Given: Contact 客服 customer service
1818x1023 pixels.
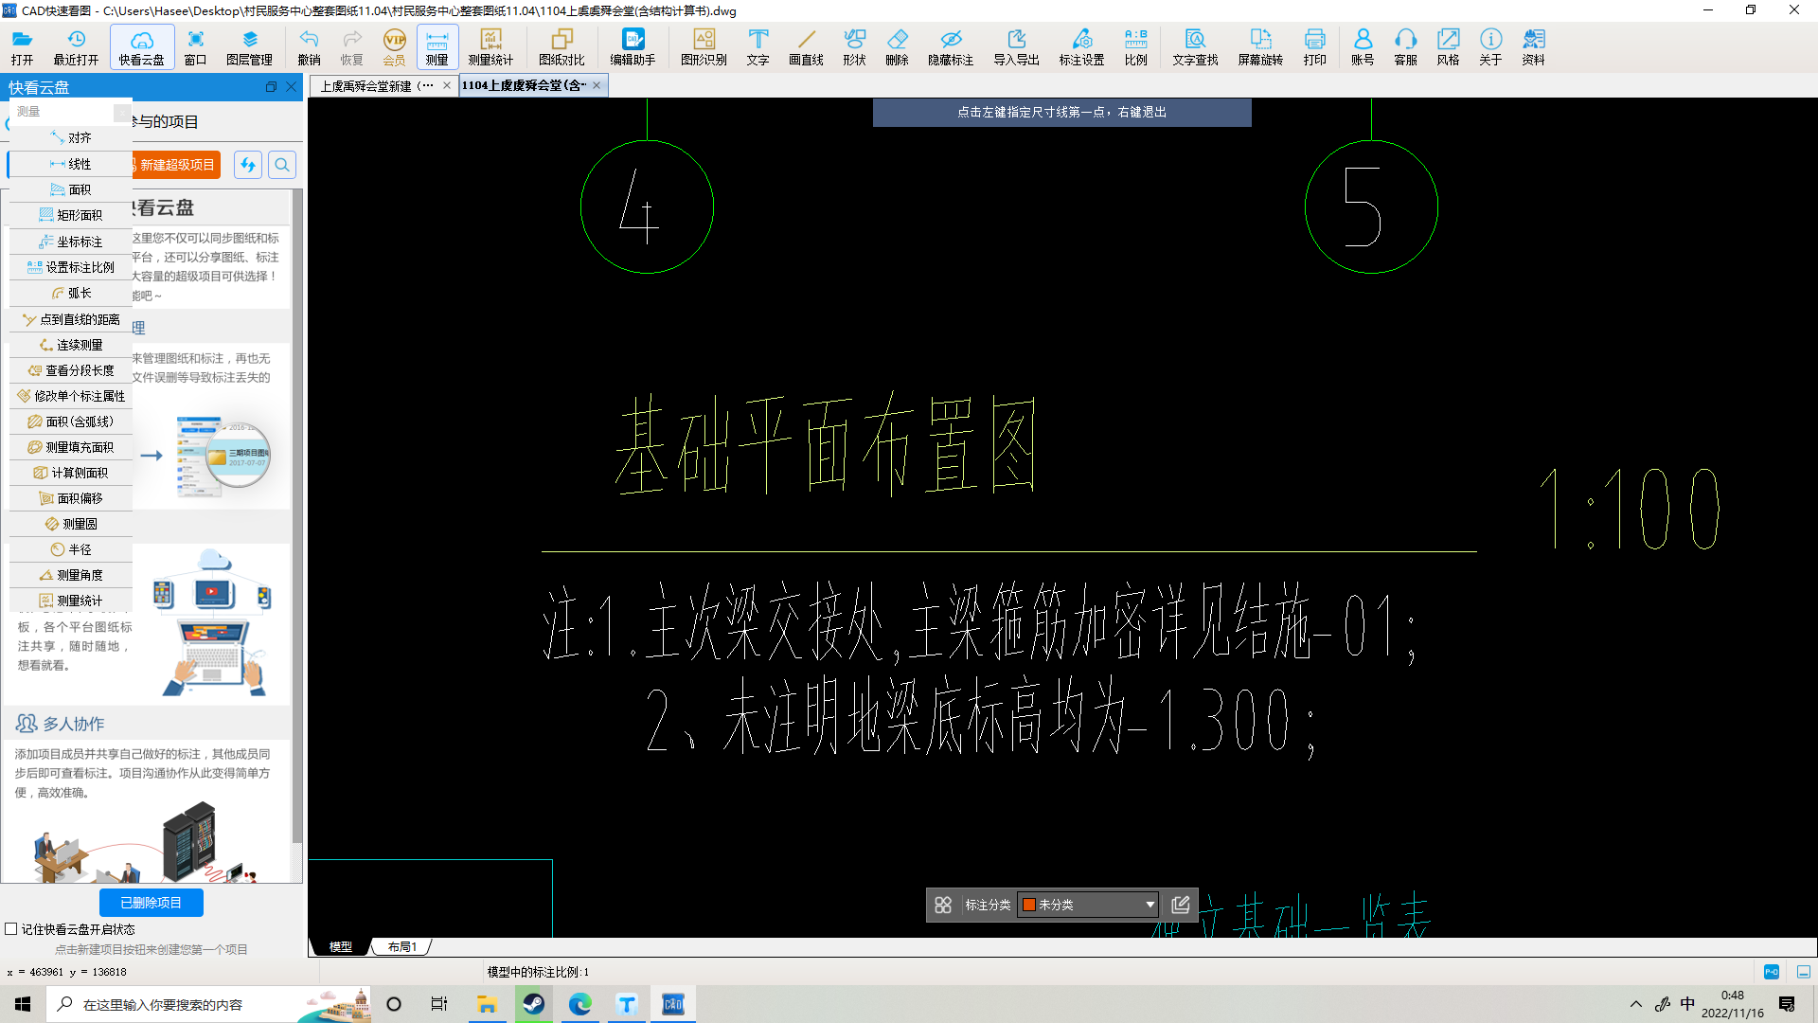Looking at the screenshot, I should click(1405, 46).
